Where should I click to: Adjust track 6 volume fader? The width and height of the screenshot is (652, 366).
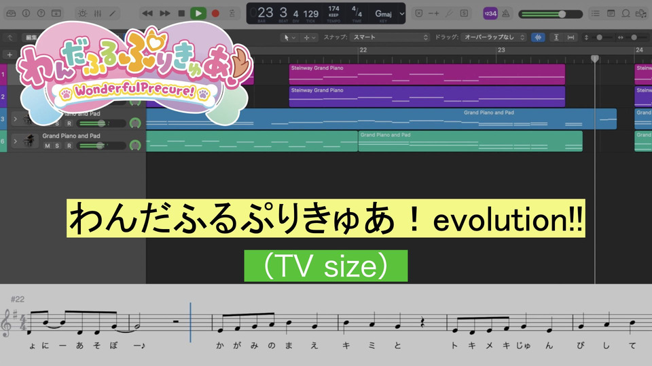pos(102,146)
